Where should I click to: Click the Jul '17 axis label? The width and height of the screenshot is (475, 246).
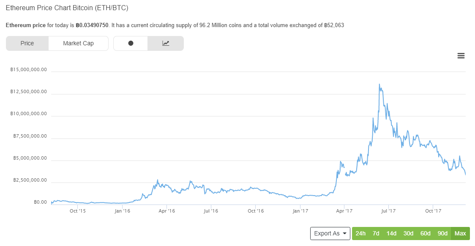[388, 211]
